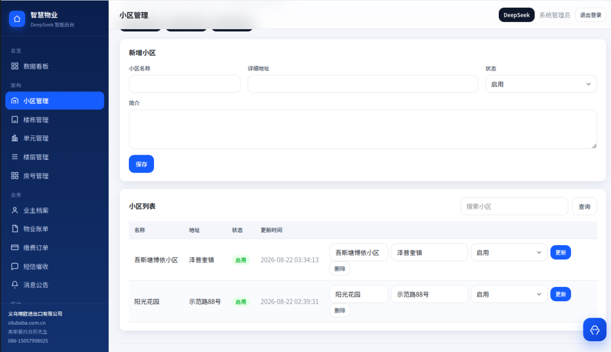The width and height of the screenshot is (611, 352).
Task: Click the 楼层管理 list lines icon
Action: (15, 157)
